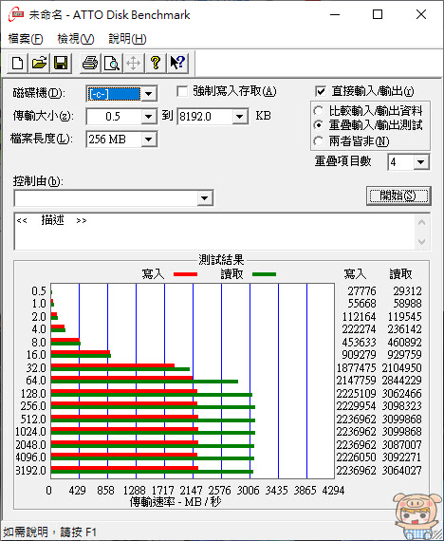Open the 磁碟機 drive dropdown

pyautogui.click(x=149, y=94)
